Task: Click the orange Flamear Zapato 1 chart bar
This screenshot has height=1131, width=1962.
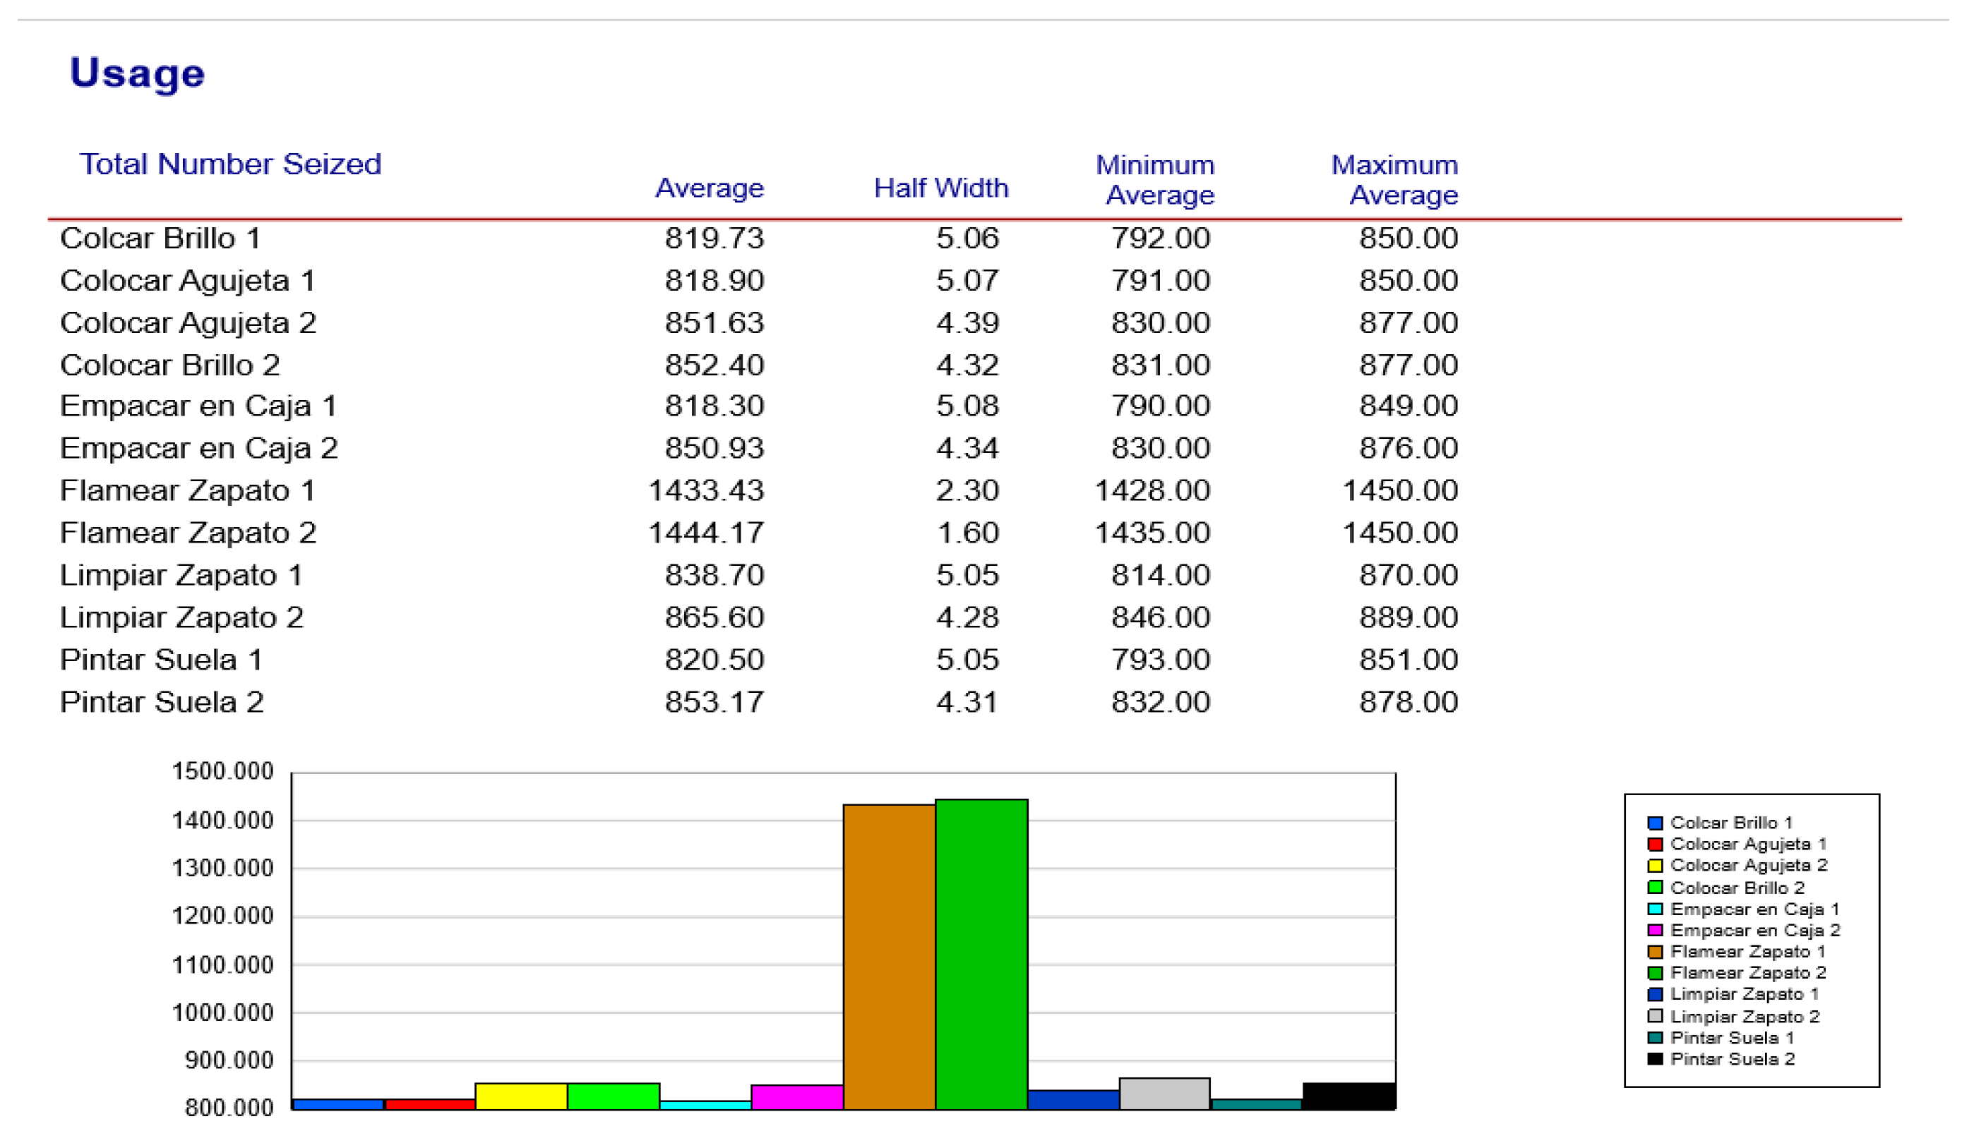Action: [890, 957]
